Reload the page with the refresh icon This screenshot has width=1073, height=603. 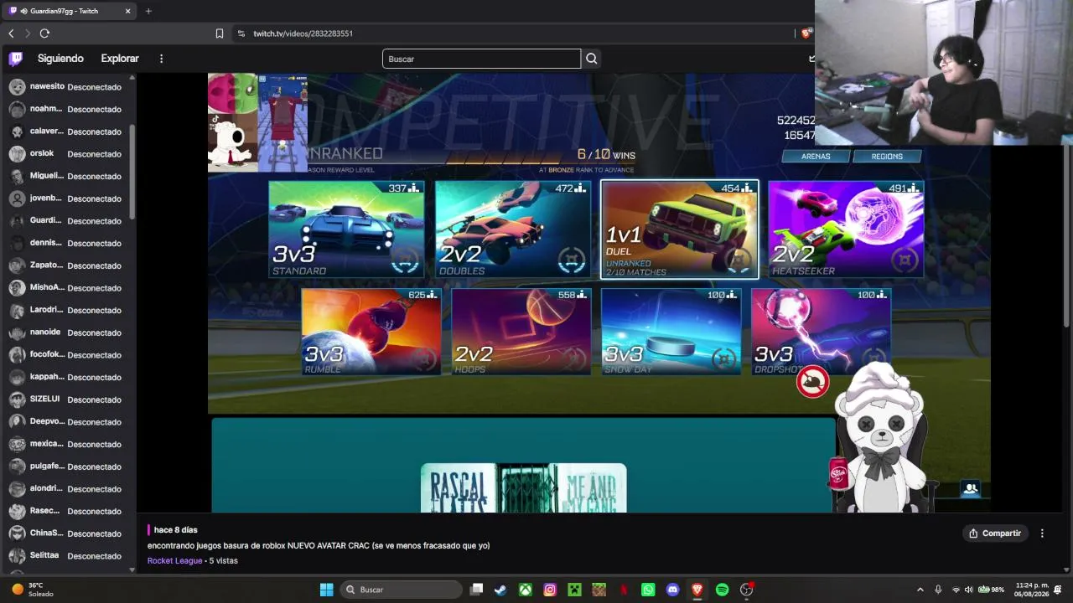pyautogui.click(x=44, y=33)
